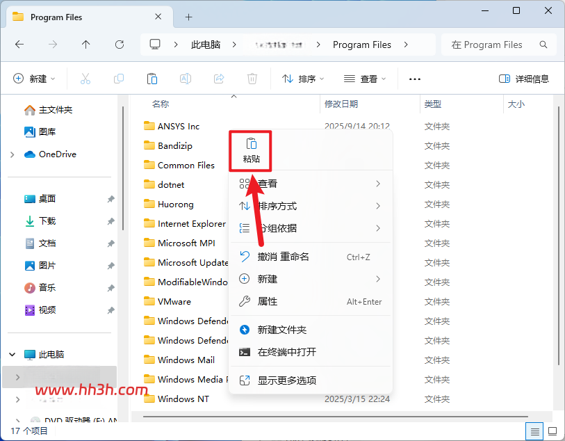The width and height of the screenshot is (565, 441).
Task: Click the Copy toolbar icon
Action: point(119,79)
